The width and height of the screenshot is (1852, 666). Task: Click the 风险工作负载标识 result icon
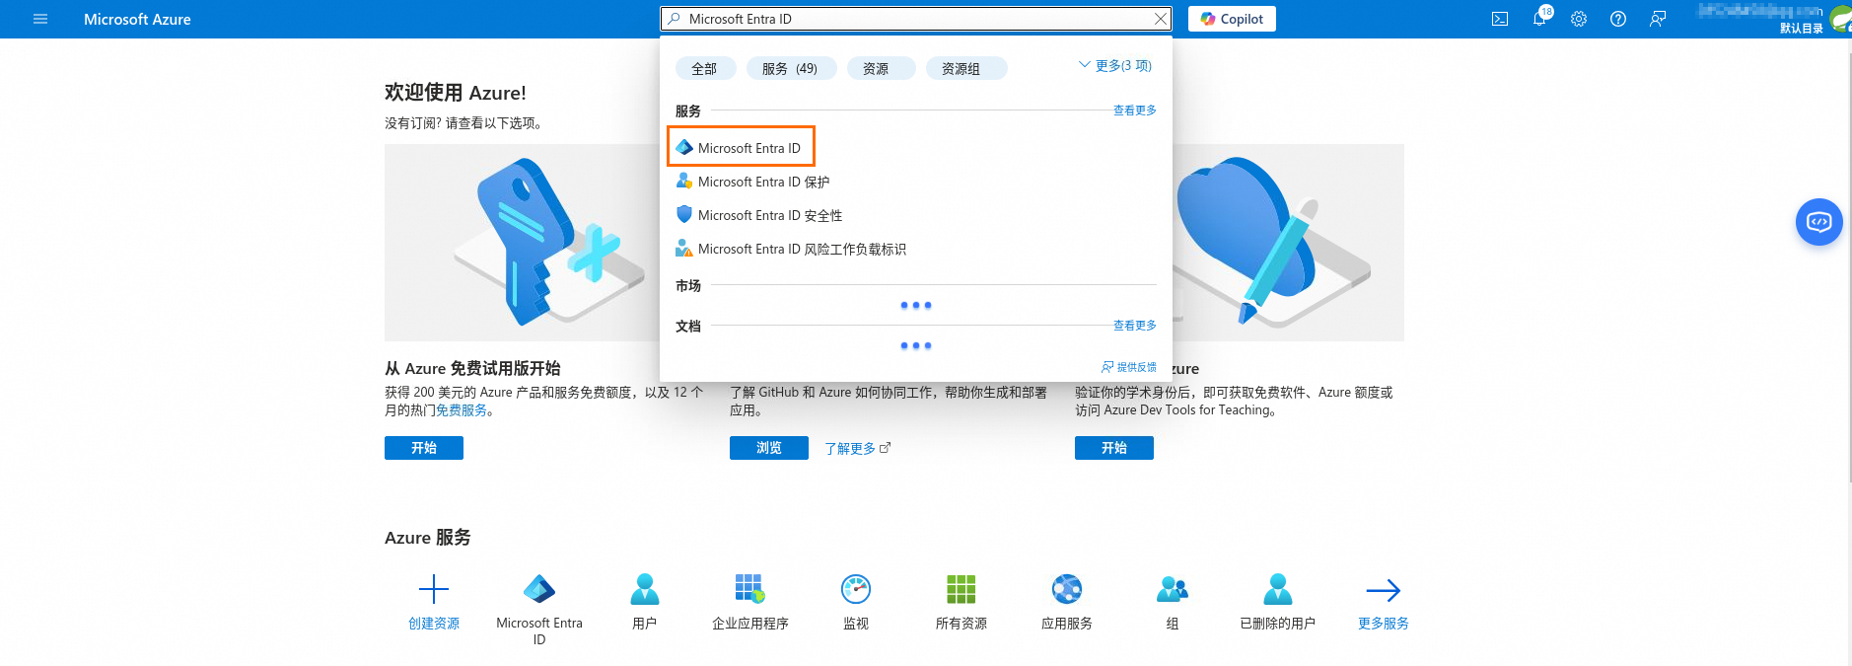click(x=684, y=248)
